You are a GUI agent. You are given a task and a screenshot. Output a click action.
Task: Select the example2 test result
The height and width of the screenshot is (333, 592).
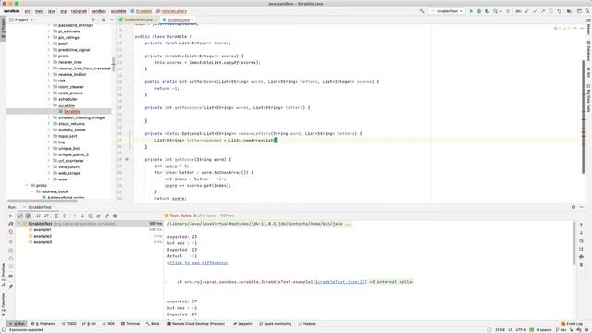pos(43,236)
